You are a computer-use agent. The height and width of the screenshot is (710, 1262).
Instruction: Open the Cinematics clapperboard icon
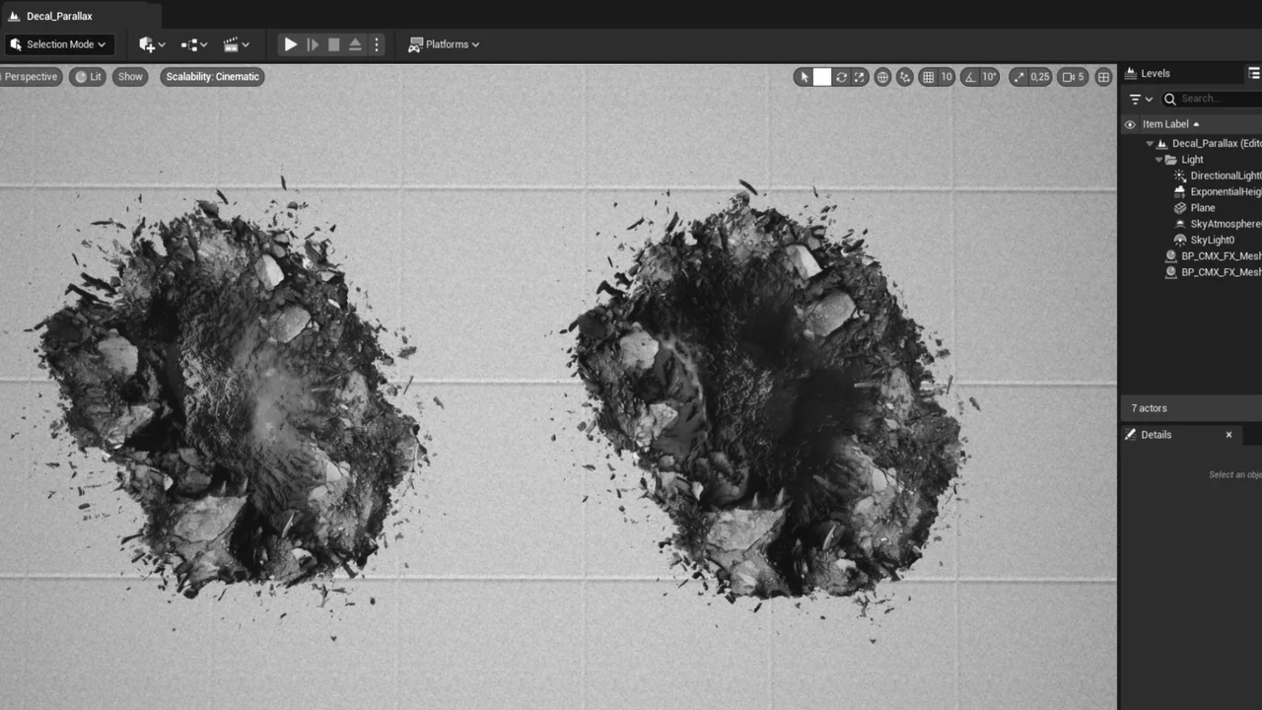[x=231, y=43]
